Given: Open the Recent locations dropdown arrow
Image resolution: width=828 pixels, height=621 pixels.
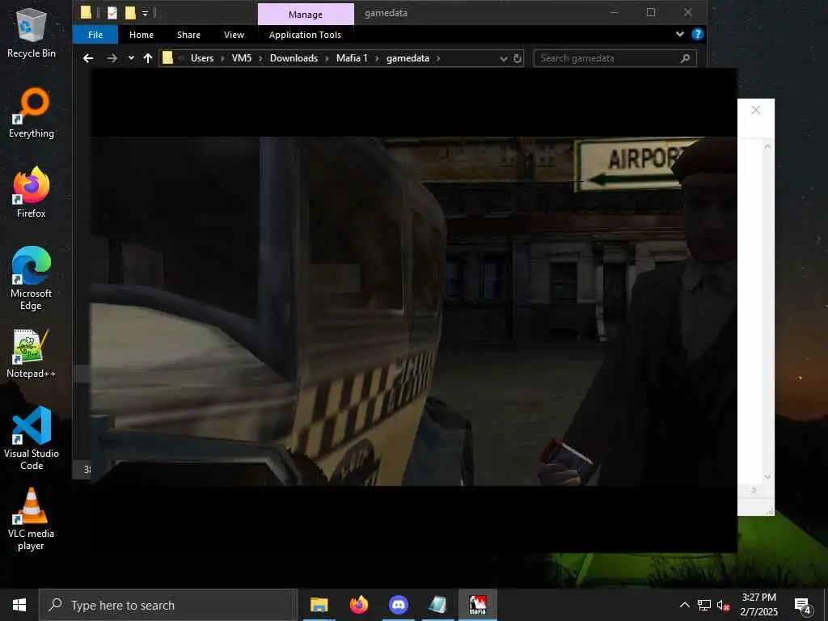Looking at the screenshot, I should pyautogui.click(x=131, y=58).
